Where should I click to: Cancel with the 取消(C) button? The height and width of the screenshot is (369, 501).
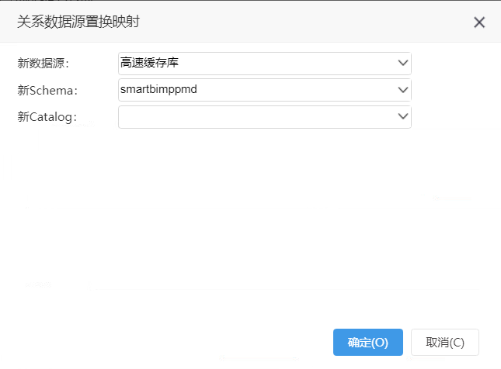point(445,342)
